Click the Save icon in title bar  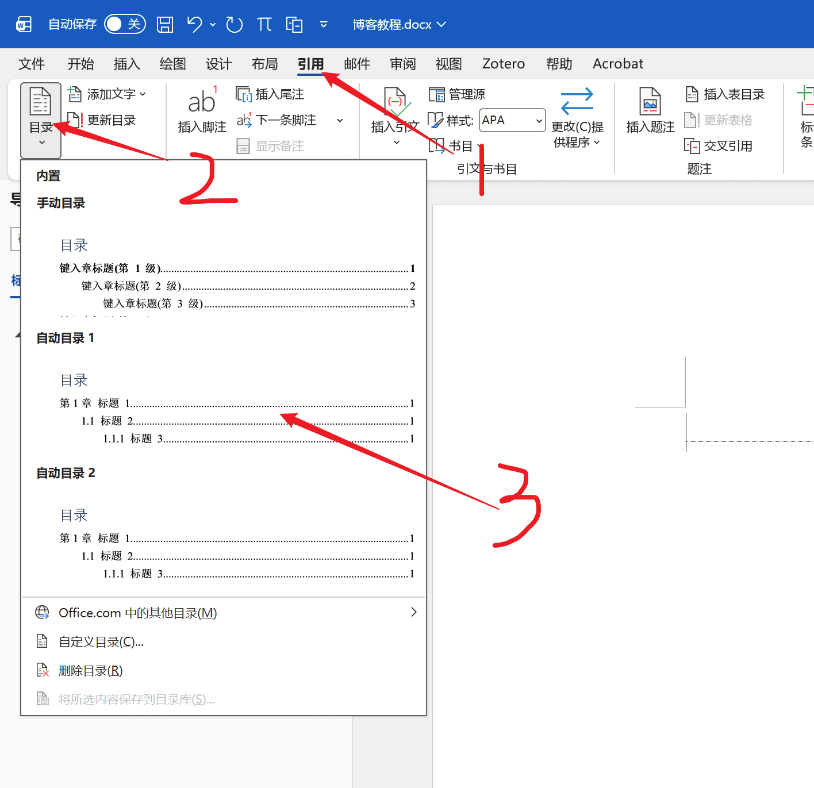(x=165, y=24)
